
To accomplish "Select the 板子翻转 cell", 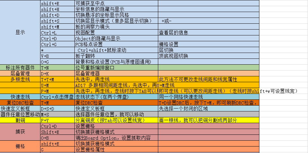I will (x=116, y=56).
